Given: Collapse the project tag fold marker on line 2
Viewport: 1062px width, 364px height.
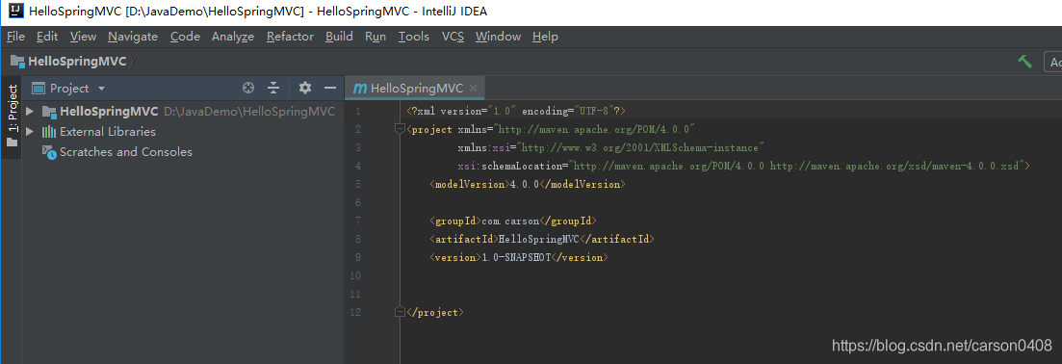Looking at the screenshot, I should point(400,129).
